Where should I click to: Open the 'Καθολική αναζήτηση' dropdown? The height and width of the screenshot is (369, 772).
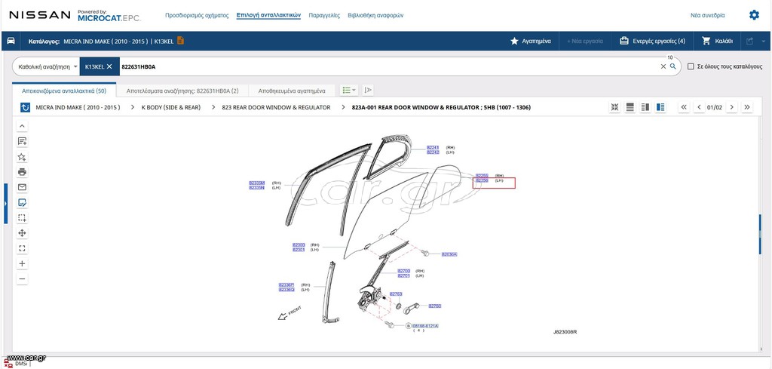point(47,66)
